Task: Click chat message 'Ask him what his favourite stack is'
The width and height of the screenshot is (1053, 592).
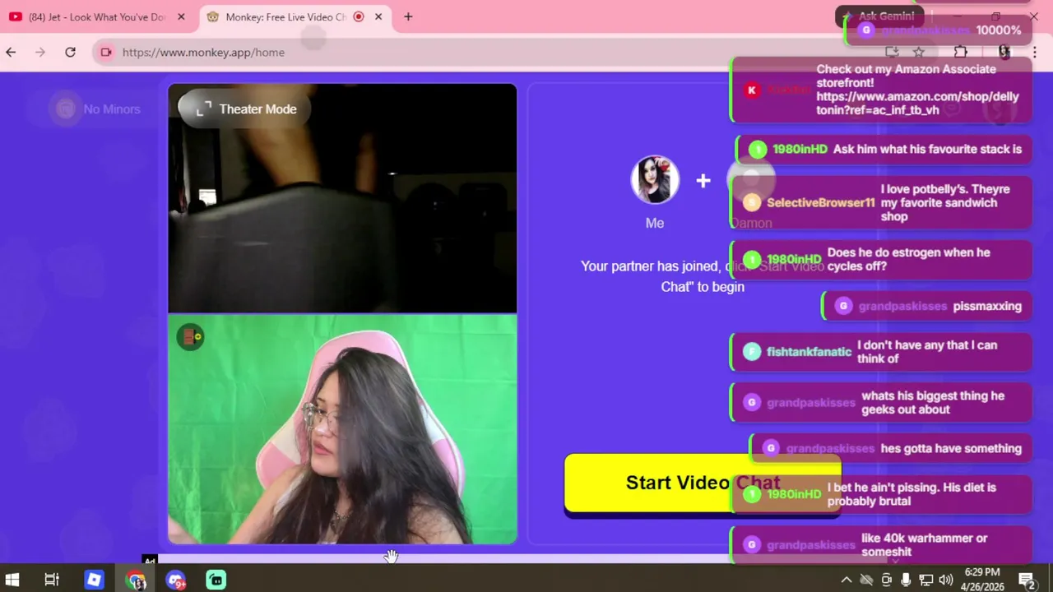Action: tap(927, 149)
